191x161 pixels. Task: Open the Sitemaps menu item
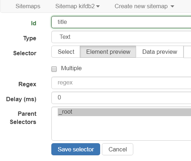(x=28, y=6)
